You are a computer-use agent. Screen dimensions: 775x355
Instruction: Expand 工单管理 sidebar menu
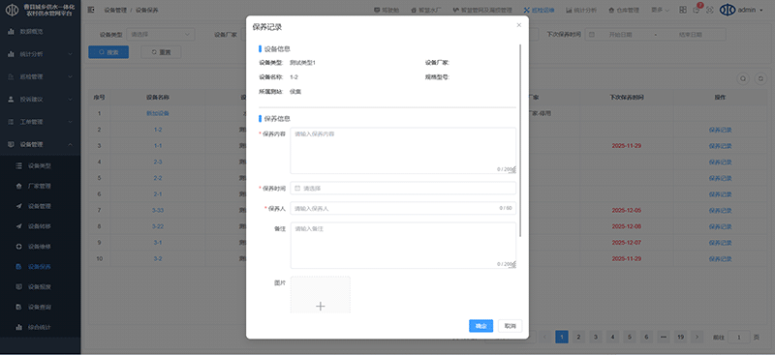pyautogui.click(x=40, y=122)
